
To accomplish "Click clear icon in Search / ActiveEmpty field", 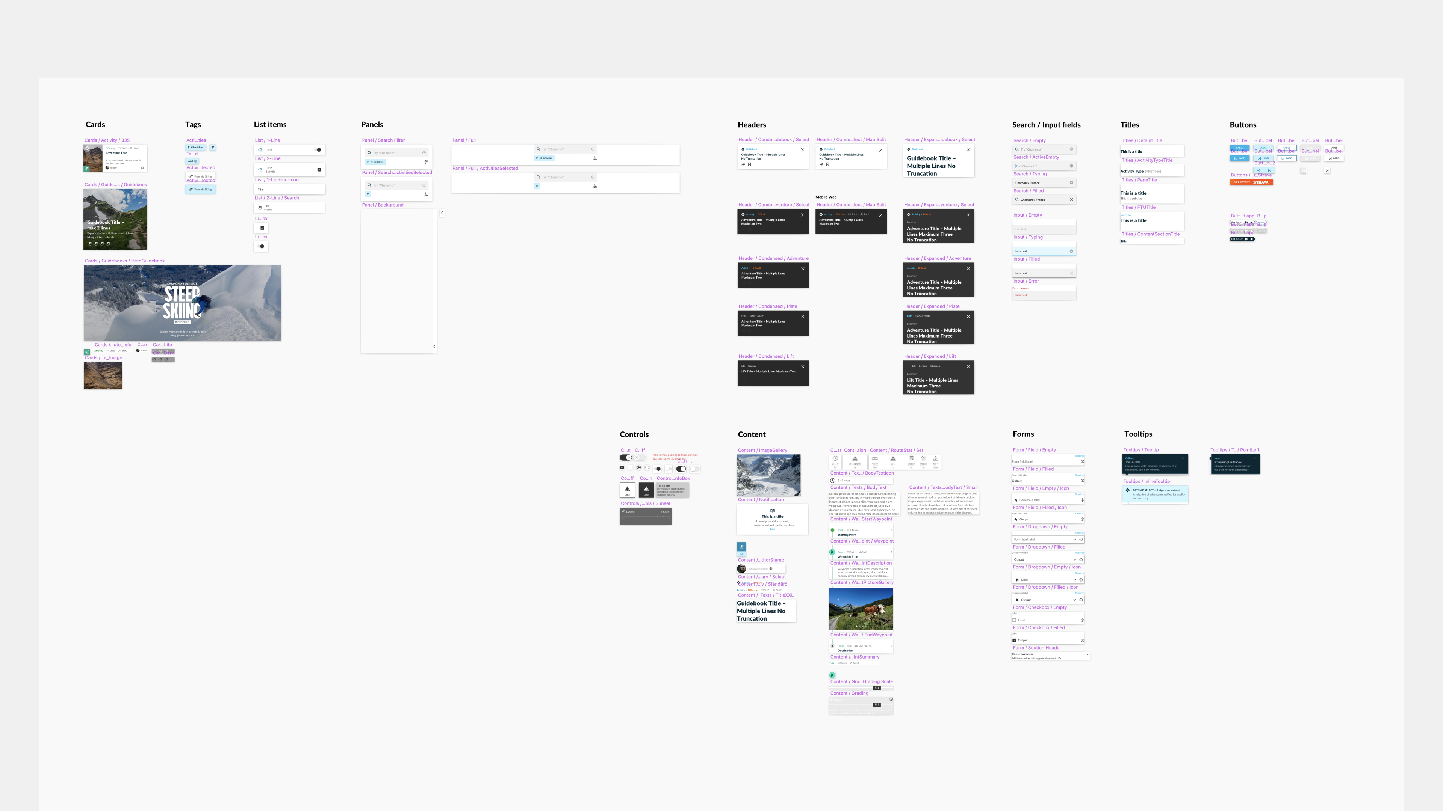I will 1071,166.
